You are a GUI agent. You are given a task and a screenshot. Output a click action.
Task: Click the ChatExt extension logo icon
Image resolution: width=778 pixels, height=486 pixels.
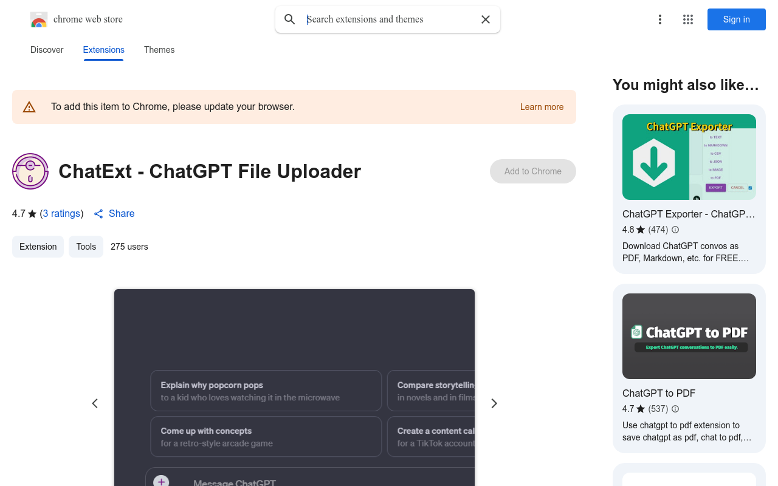30,171
